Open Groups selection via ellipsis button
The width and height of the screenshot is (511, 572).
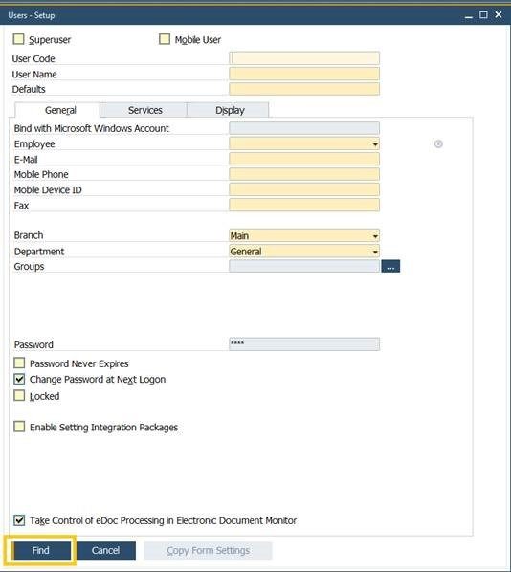tap(390, 266)
